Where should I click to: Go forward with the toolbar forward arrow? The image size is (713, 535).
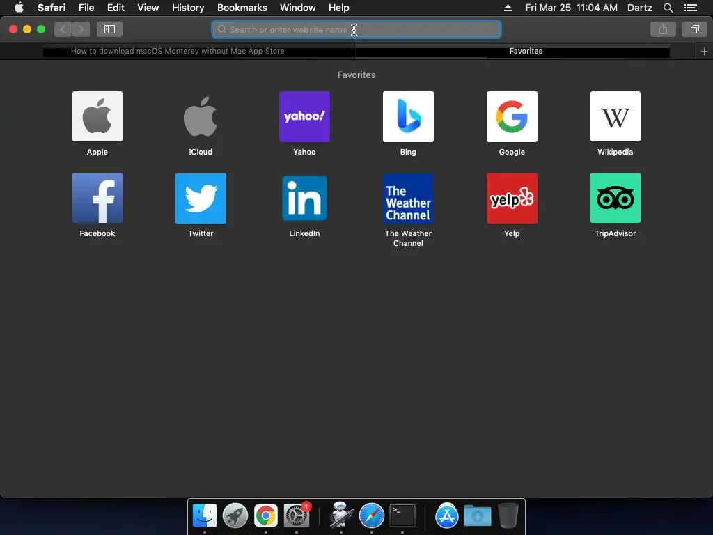click(81, 29)
